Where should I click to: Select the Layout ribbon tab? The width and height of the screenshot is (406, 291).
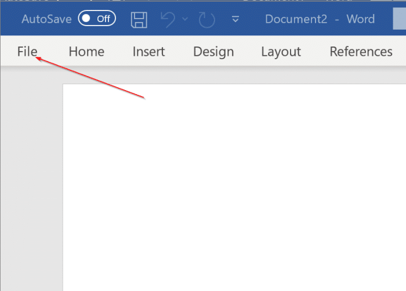click(x=281, y=52)
